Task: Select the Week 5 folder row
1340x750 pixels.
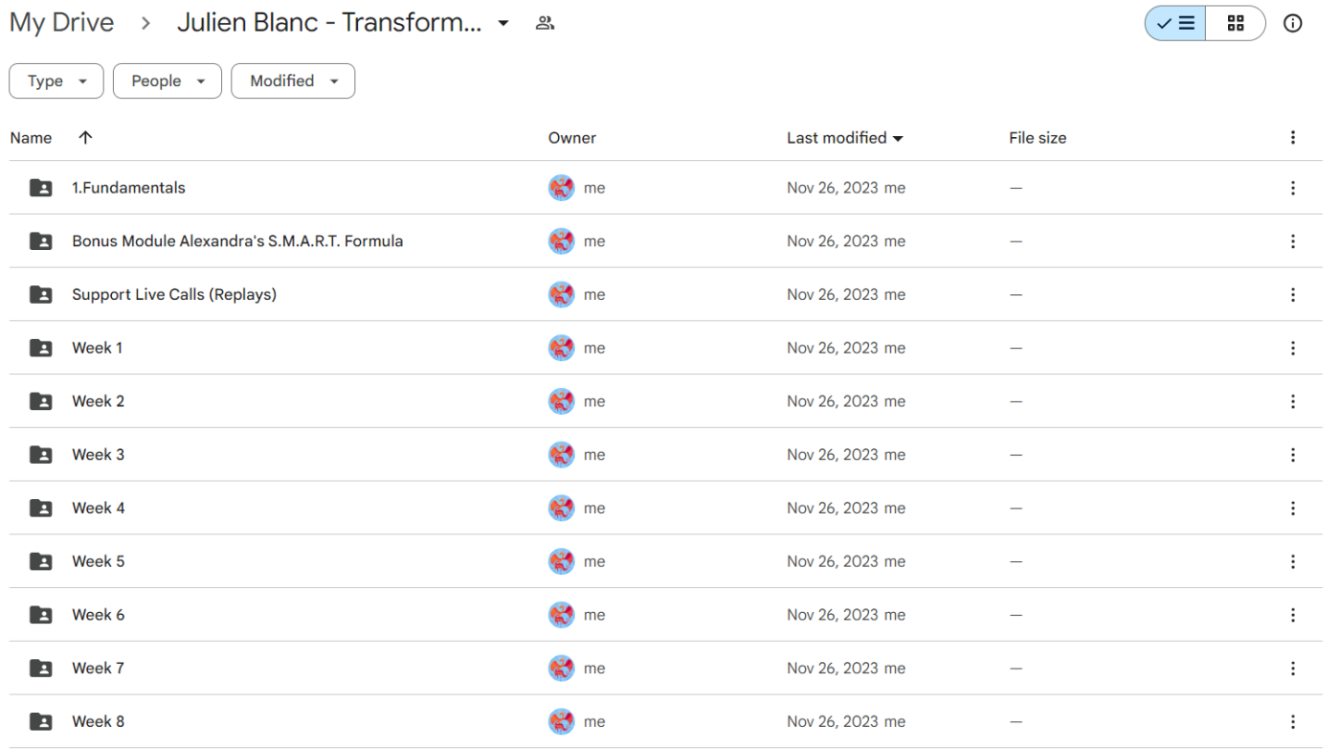Action: point(98,561)
